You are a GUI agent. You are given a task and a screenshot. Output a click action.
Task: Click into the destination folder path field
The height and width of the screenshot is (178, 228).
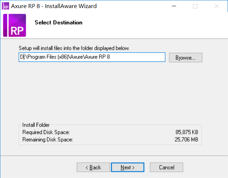point(91,57)
